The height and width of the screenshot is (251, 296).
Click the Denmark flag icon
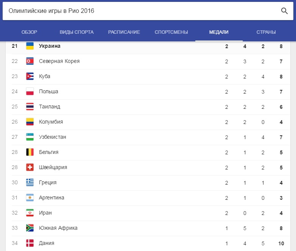(x=30, y=243)
